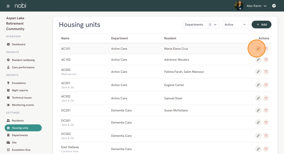Click unit name AC102
The width and height of the screenshot is (284, 154).
coord(66,60)
